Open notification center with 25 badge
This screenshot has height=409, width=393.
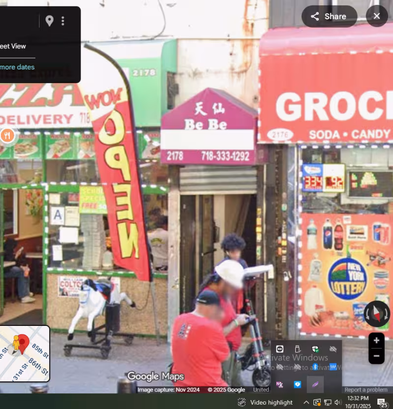pos(382,403)
